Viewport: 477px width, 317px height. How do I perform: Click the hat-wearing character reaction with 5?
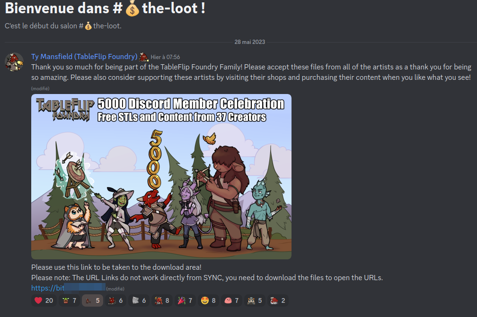point(255,300)
